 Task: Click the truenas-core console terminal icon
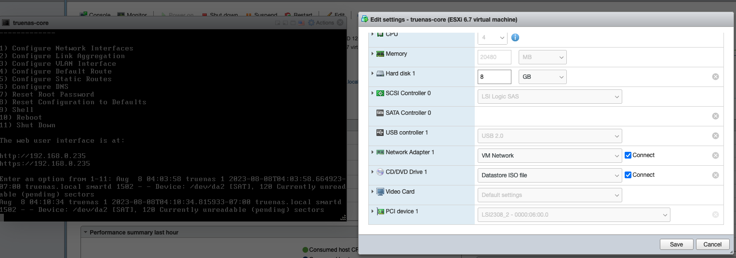[x=6, y=23]
